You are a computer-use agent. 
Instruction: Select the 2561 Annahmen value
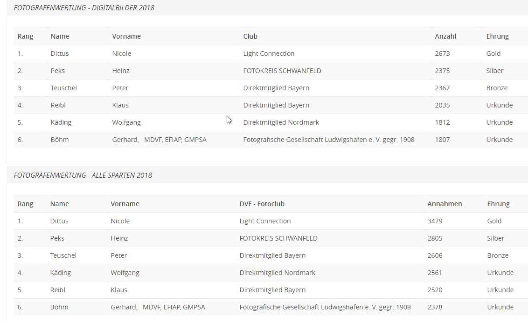435,273
